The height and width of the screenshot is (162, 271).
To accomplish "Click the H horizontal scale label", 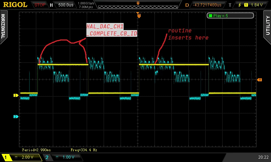I will pyautogui.click(x=51, y=5).
